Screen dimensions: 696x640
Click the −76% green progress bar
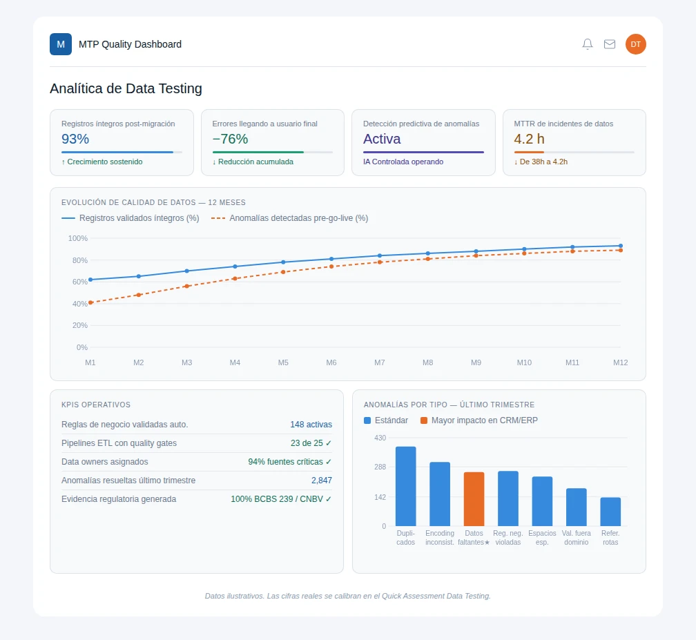pos(273,152)
